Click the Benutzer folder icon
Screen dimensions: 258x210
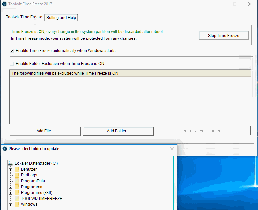pos(17,169)
